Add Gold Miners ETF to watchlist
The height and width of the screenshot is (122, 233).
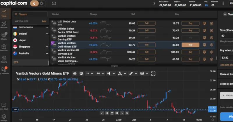tap(211, 45)
